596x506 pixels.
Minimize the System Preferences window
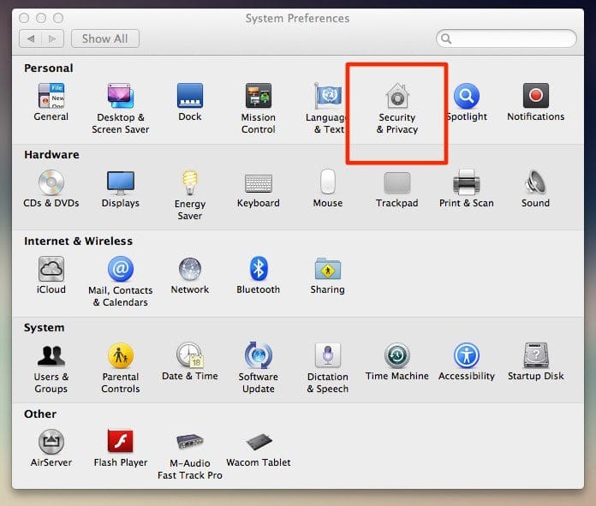41,18
